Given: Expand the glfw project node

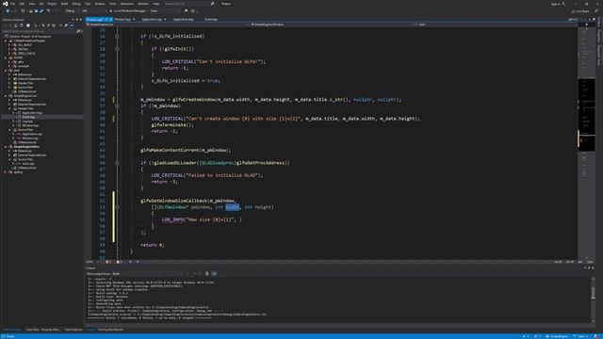Looking at the screenshot, I should tap(9, 62).
